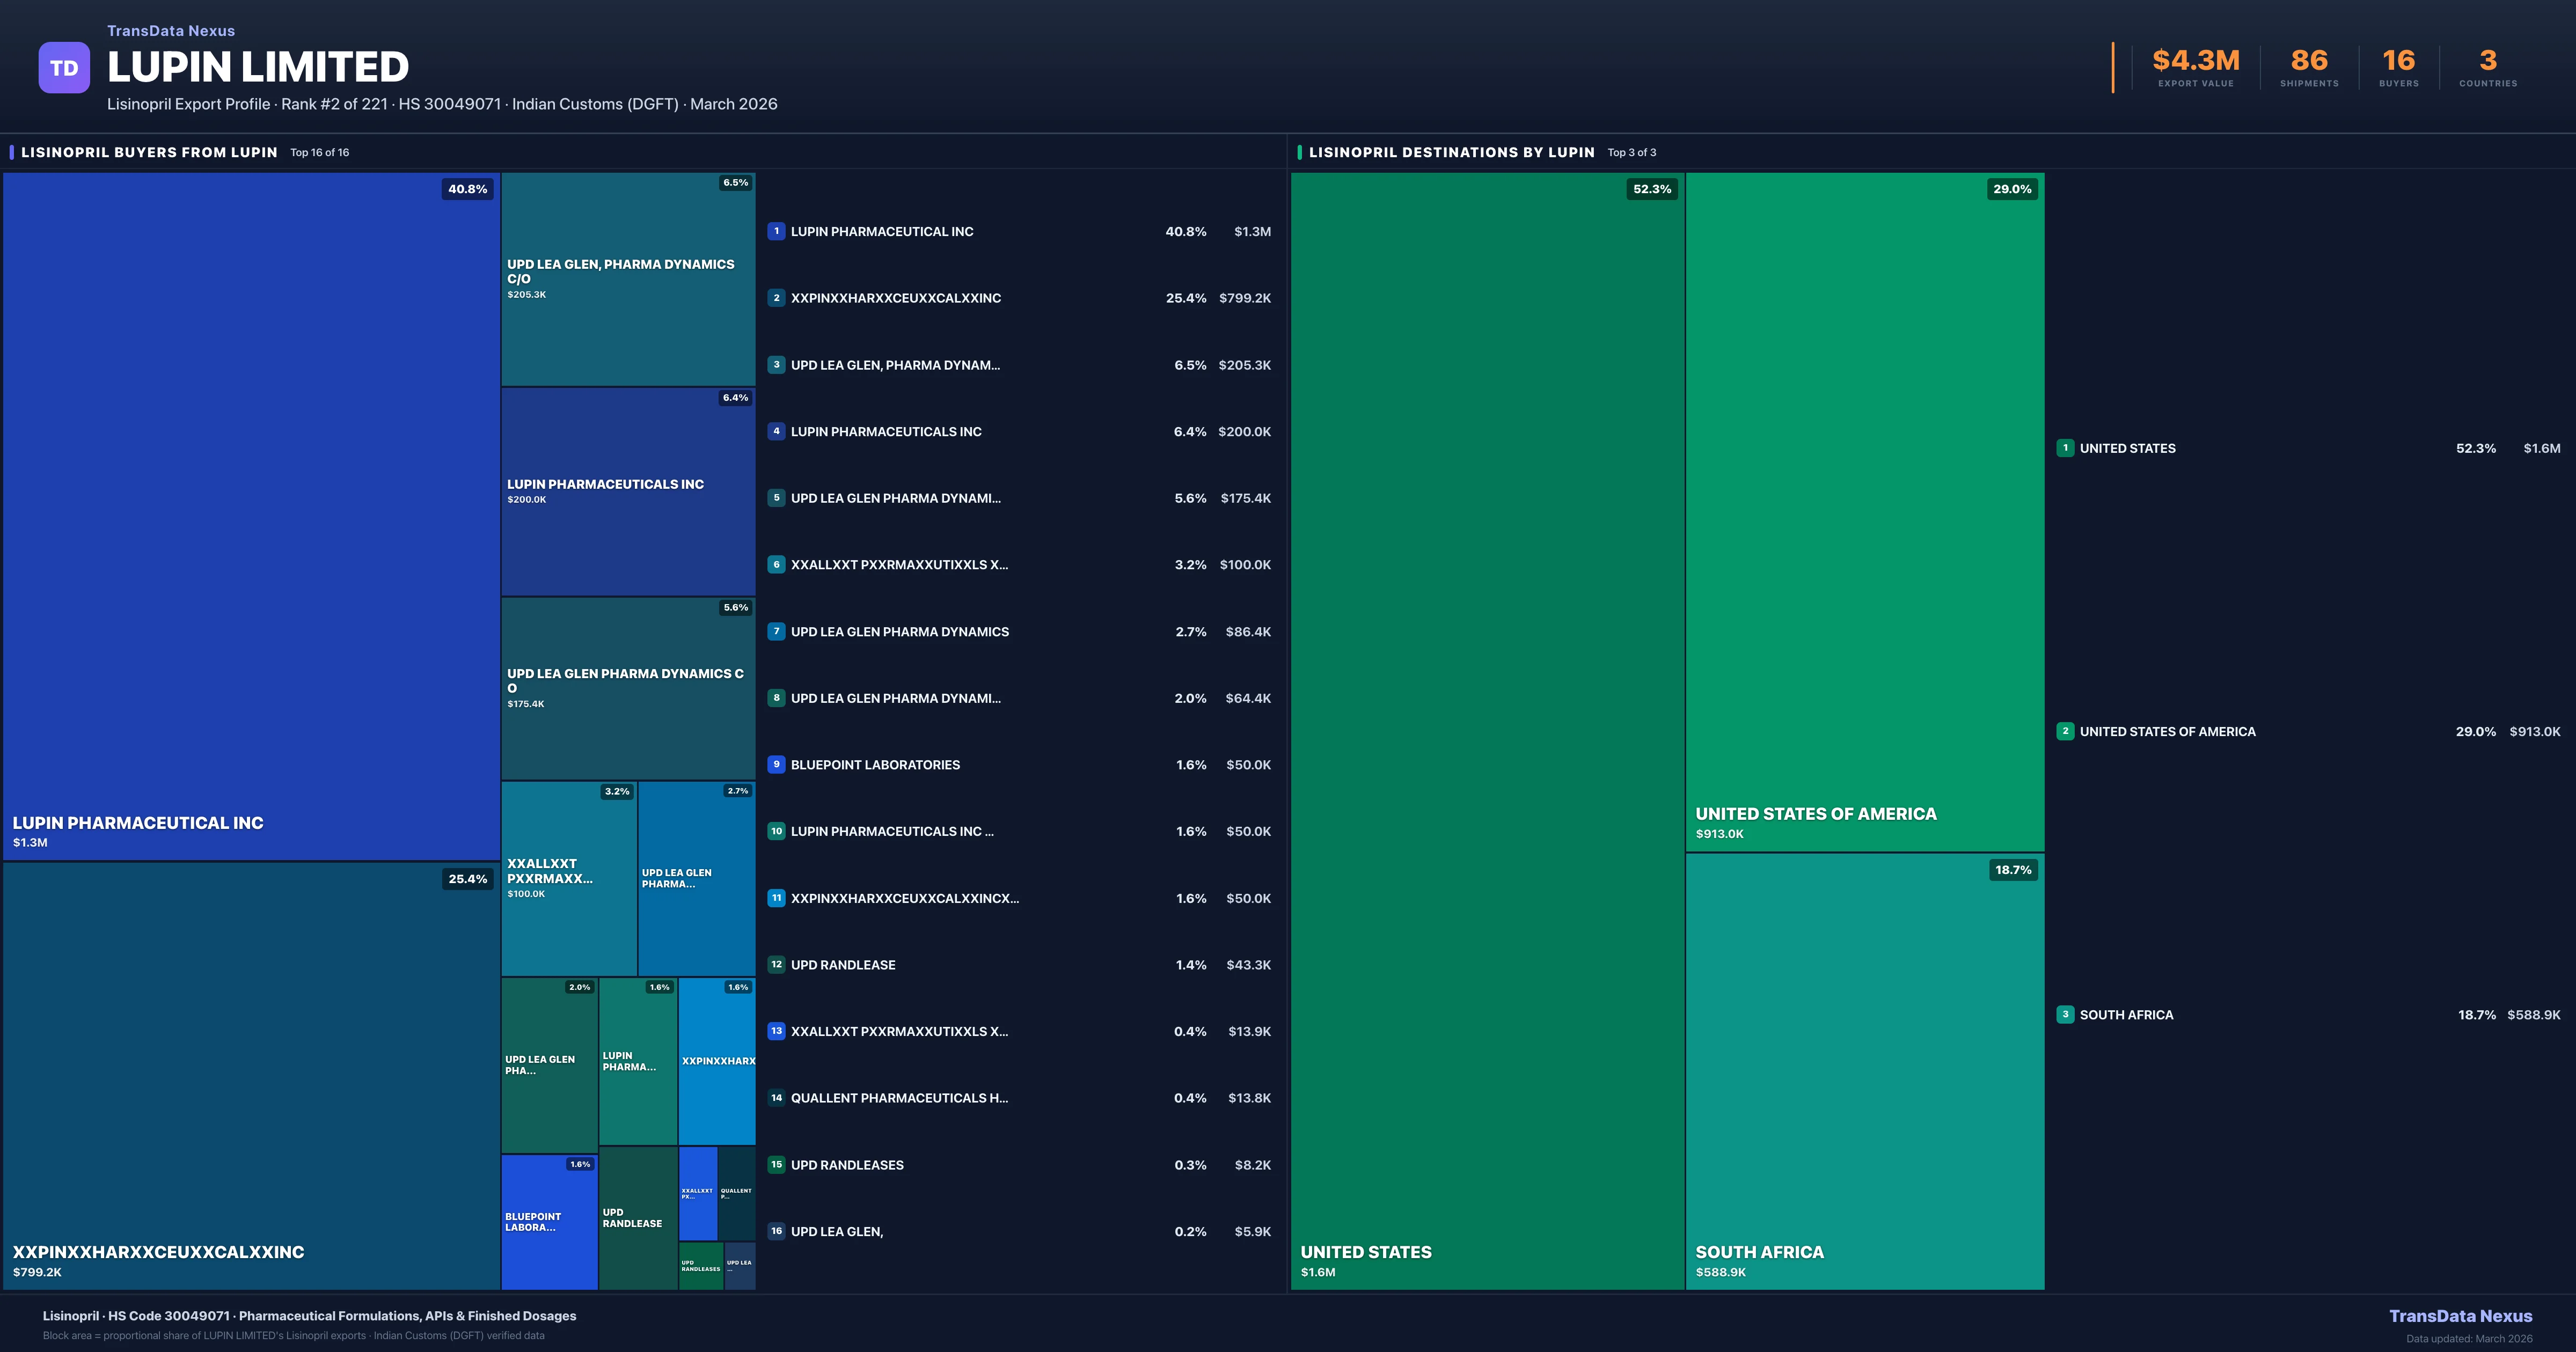Click rank 1 badge for Lupin Pharmaceutical Inc
2576x1352 pixels.
776,231
